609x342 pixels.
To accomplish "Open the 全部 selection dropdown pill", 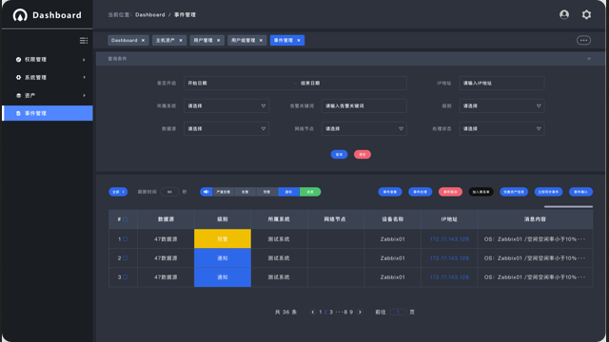I will [x=118, y=192].
